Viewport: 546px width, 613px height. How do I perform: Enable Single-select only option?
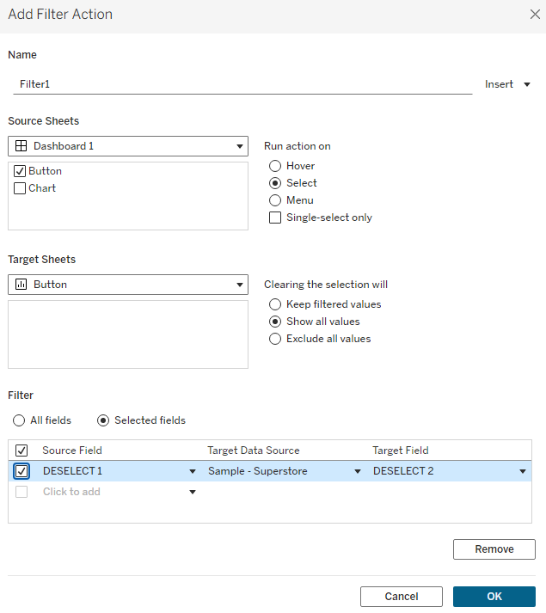pos(275,218)
